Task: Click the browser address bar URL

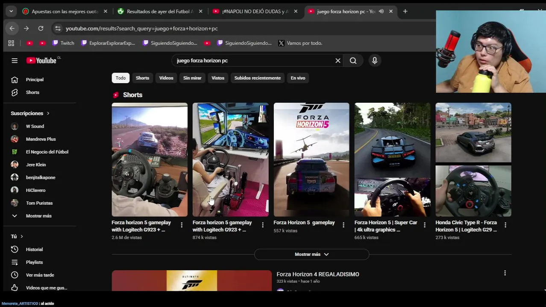Action: (x=142, y=29)
